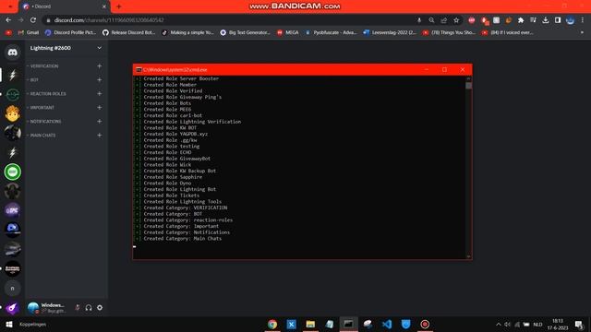Image resolution: width=591 pixels, height=332 pixels.
Task: Toggle Discord headphones deafen
Action: (89, 307)
